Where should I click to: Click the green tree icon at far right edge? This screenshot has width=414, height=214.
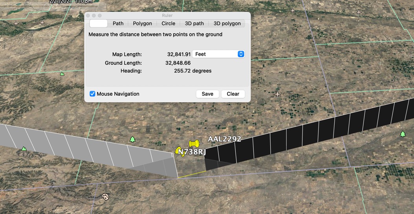[x=403, y=134]
